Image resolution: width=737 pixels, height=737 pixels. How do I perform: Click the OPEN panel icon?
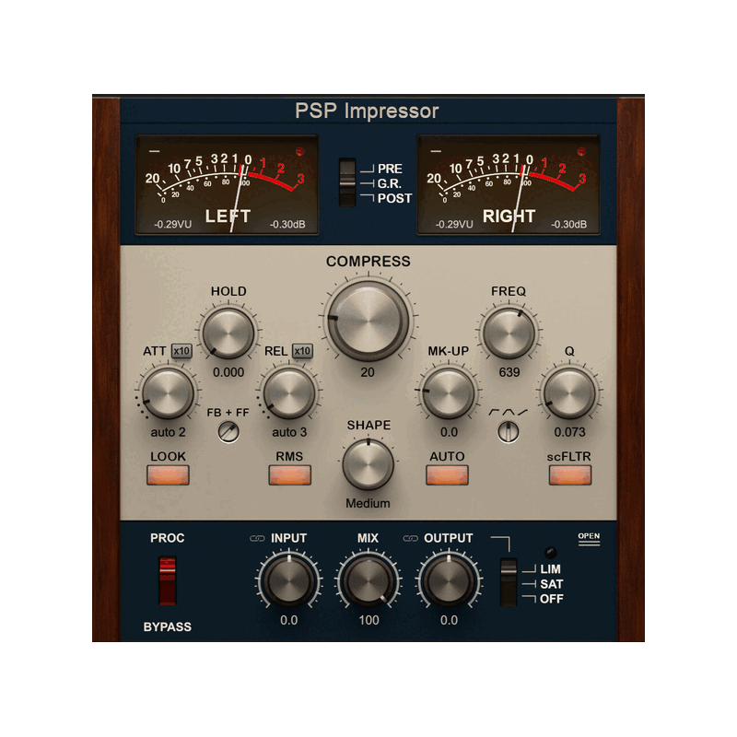(589, 539)
